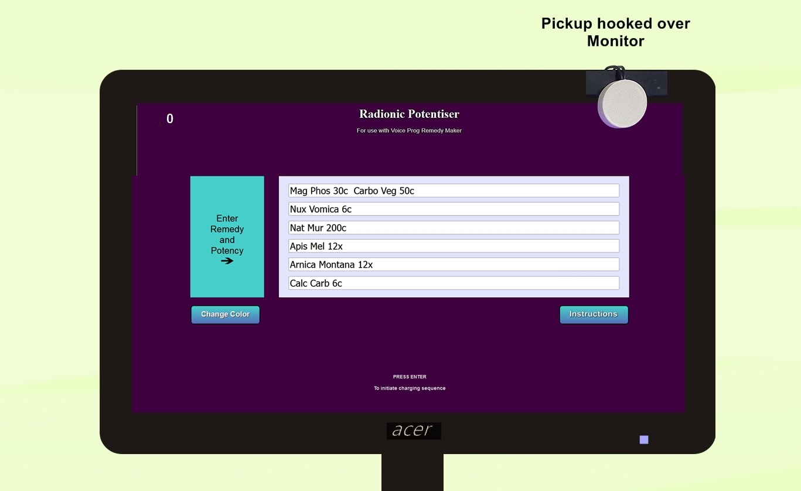Click the black arrow under Potency
The image size is (801, 491).
[227, 261]
